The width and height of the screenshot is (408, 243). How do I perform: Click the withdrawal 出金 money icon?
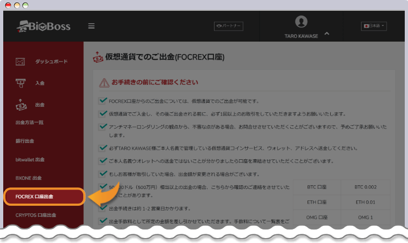pyautogui.click(x=21, y=105)
